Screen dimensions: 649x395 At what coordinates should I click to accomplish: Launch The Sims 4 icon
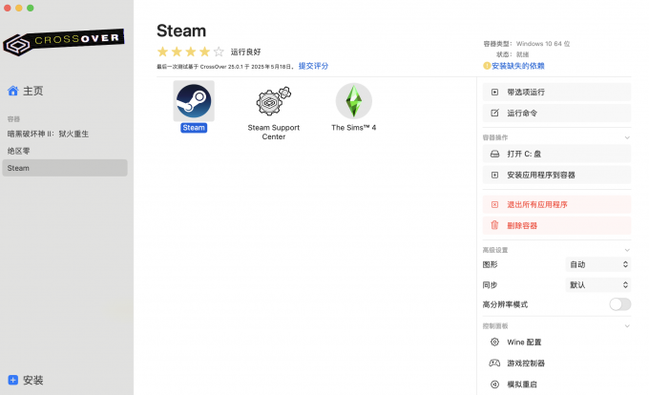353,101
